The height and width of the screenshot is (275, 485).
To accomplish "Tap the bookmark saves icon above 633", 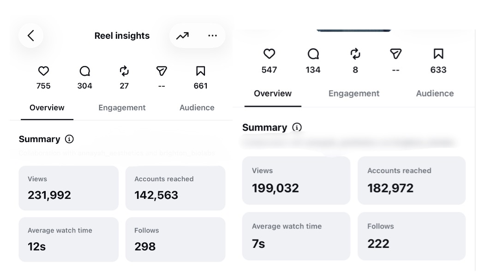I will (438, 54).
